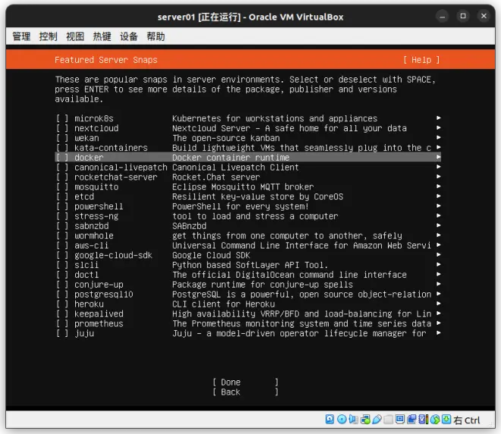Expand details arrow for aws-cli row
Viewport: 501px width, 434px height.
coord(439,245)
